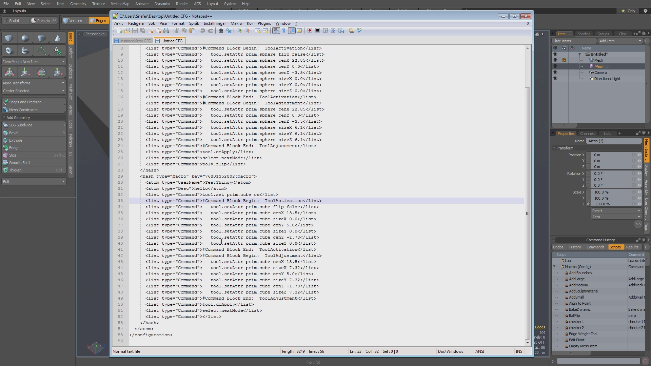Click the Show All Characters pilcrow icon
Screen dimensions: 651x366
point(284,31)
